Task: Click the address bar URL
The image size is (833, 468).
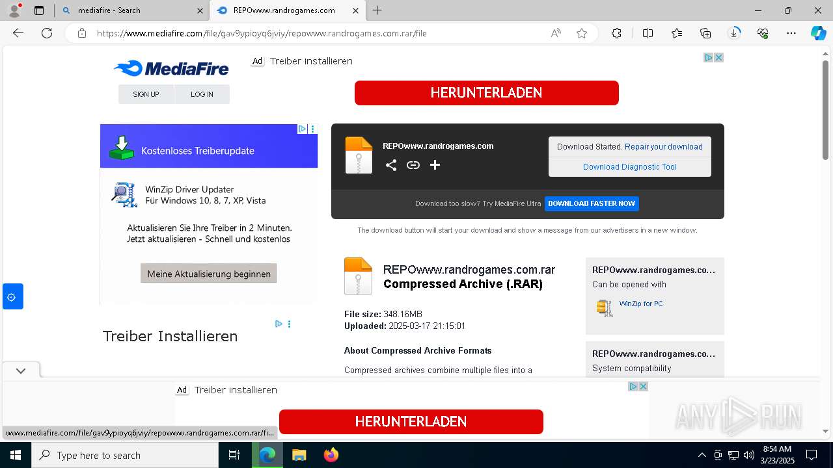Action: coord(262,33)
